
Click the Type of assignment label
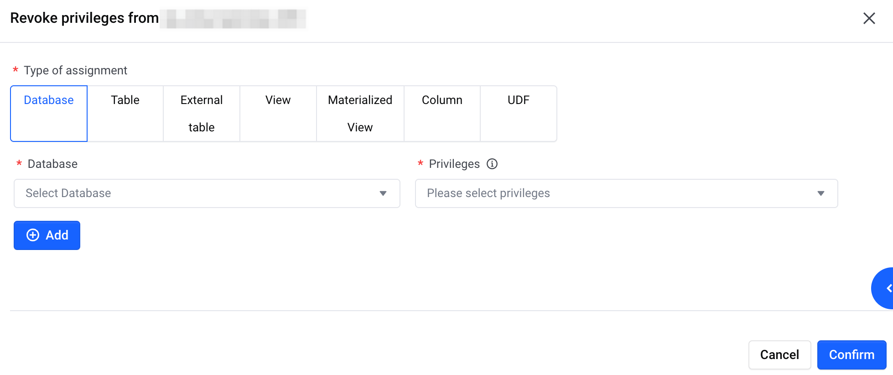pos(76,70)
